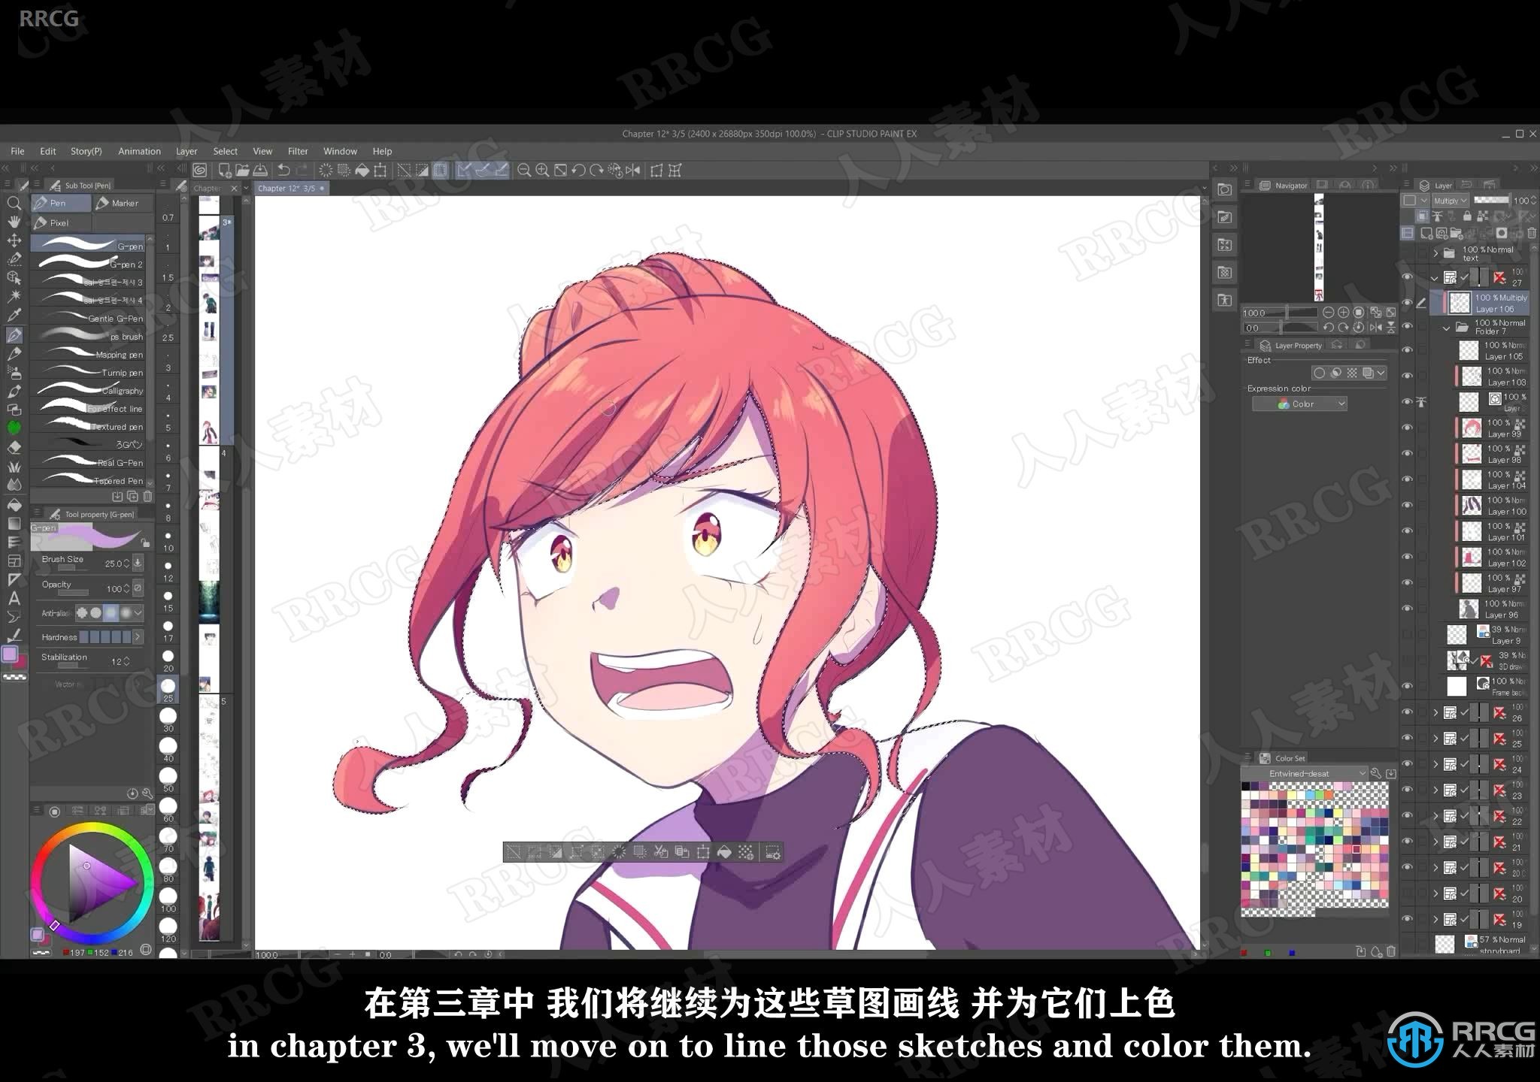This screenshot has width=1540, height=1082.
Task: Click the Brush Size slider
Action: point(73,568)
